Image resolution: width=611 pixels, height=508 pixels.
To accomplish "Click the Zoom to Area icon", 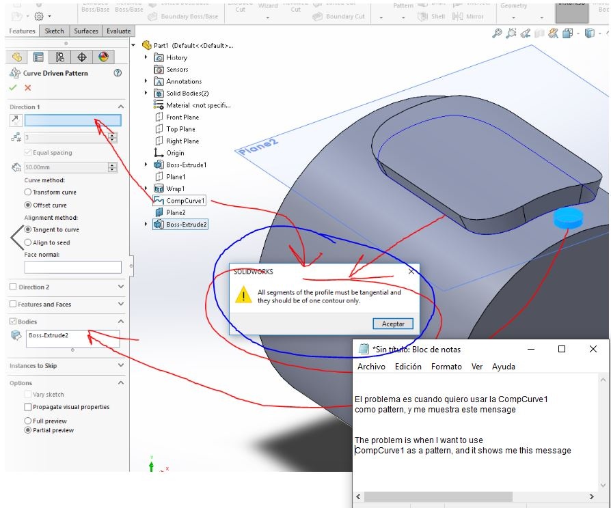I will pos(511,33).
